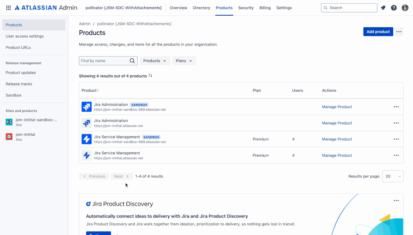Go to the Directory tab

[x=201, y=8]
